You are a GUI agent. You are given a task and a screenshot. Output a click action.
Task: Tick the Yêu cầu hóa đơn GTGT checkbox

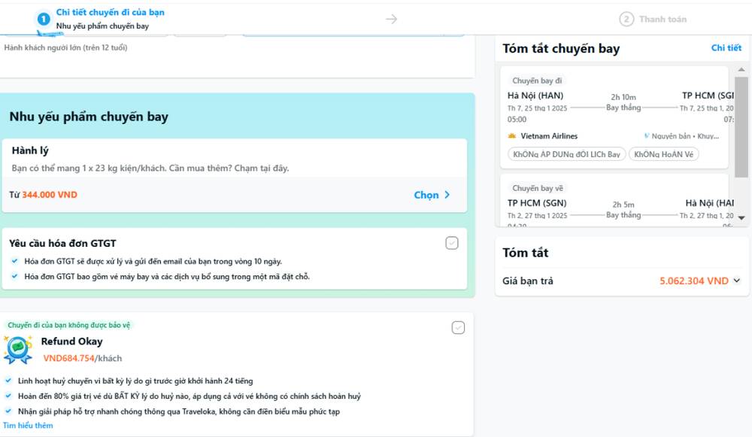point(451,243)
